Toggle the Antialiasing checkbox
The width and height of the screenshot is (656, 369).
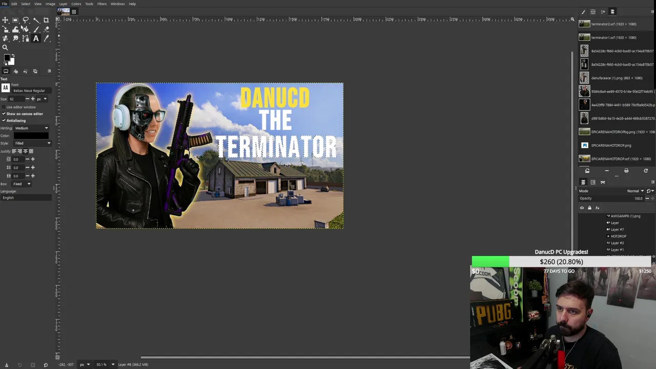pyautogui.click(x=4, y=120)
